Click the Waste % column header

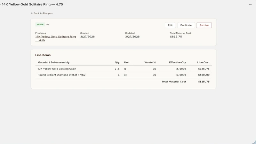[150, 62]
